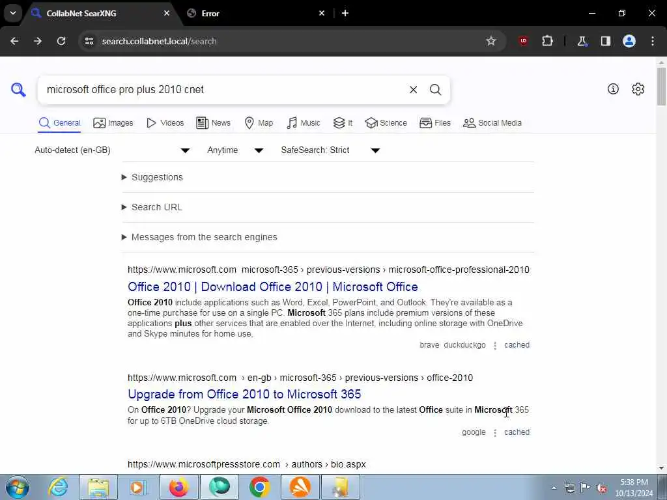Open Upgrade from Office 2010 result link
Viewport: 667px width, 500px height.
pyautogui.click(x=244, y=394)
